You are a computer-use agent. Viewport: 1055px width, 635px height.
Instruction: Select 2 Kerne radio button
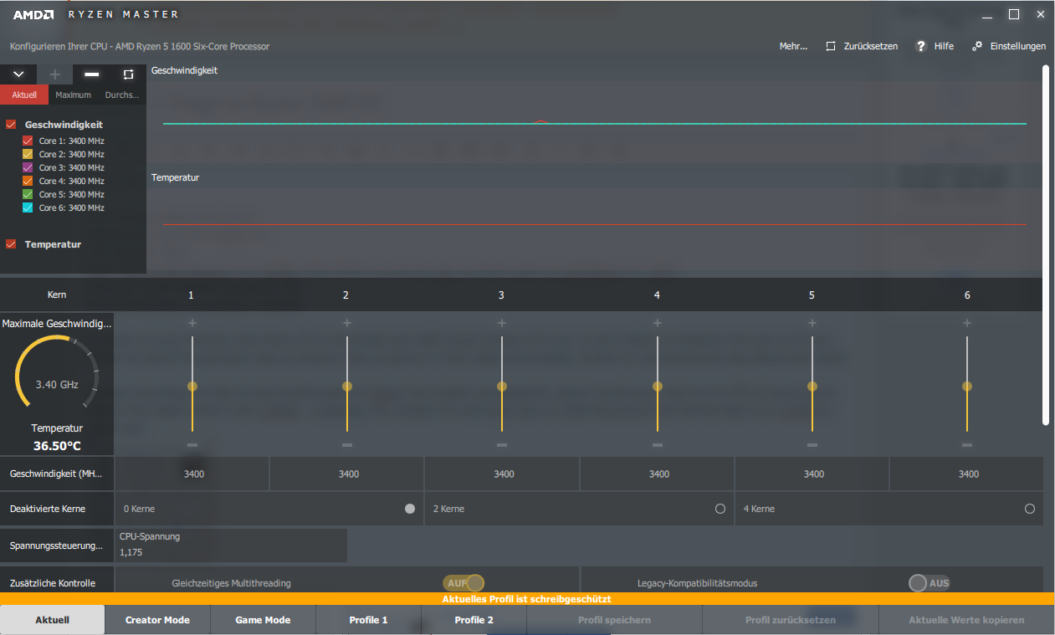720,509
